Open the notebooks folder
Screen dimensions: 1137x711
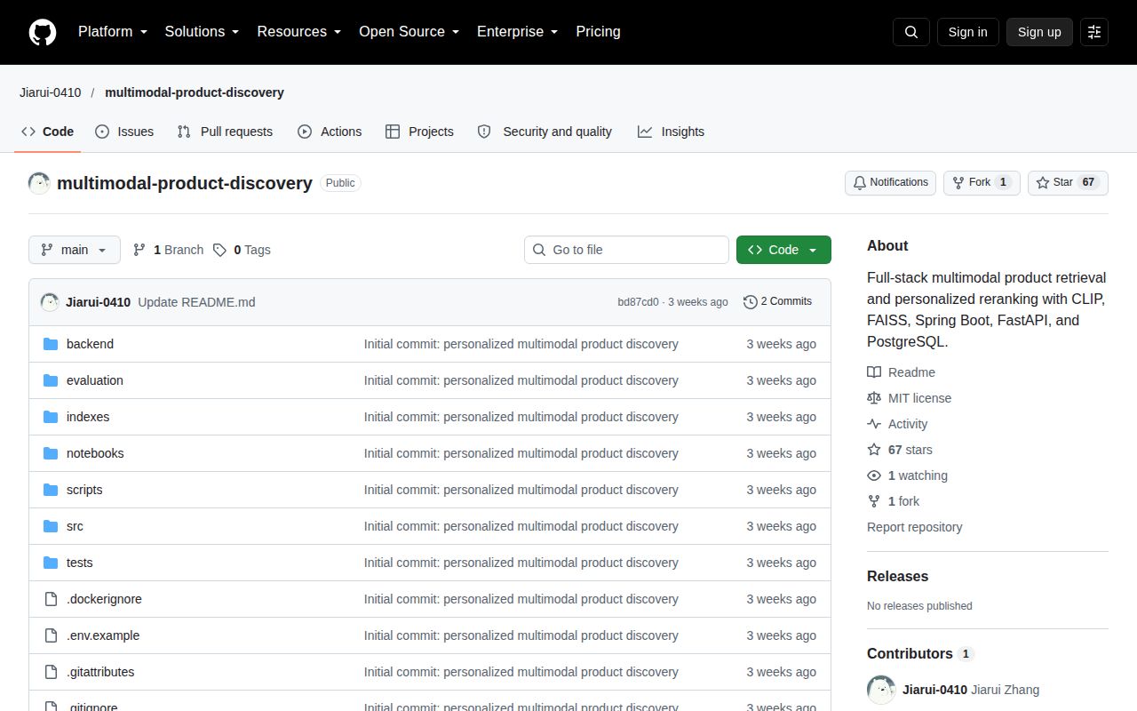pyautogui.click(x=95, y=453)
